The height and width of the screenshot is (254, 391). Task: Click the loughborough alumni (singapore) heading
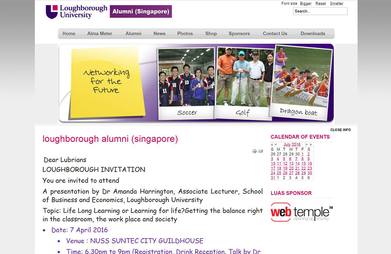110,139
